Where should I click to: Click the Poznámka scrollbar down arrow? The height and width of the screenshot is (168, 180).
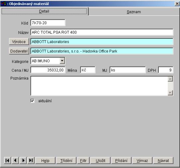click(170, 93)
